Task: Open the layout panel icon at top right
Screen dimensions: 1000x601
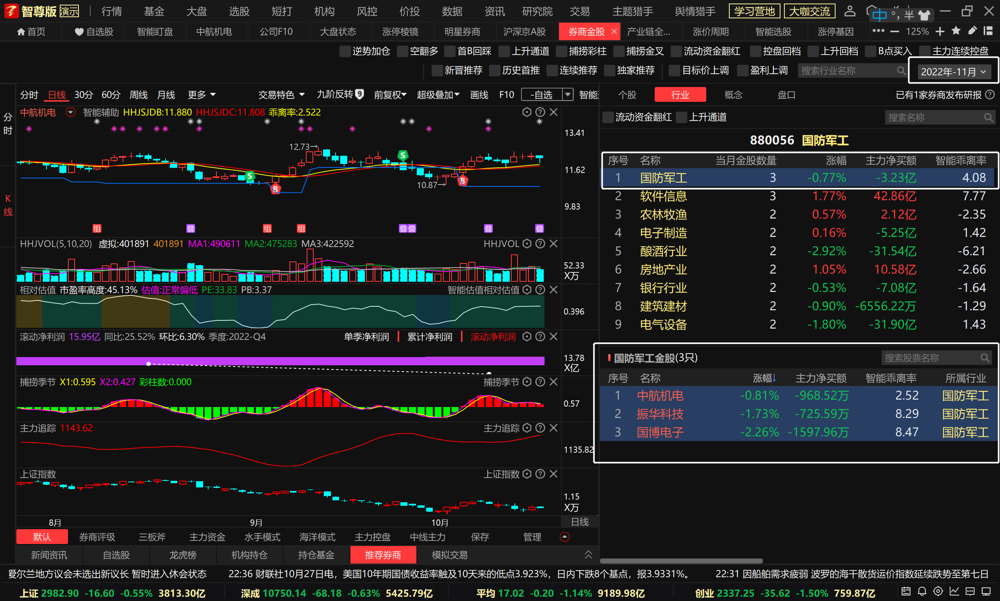Action: click(x=988, y=31)
